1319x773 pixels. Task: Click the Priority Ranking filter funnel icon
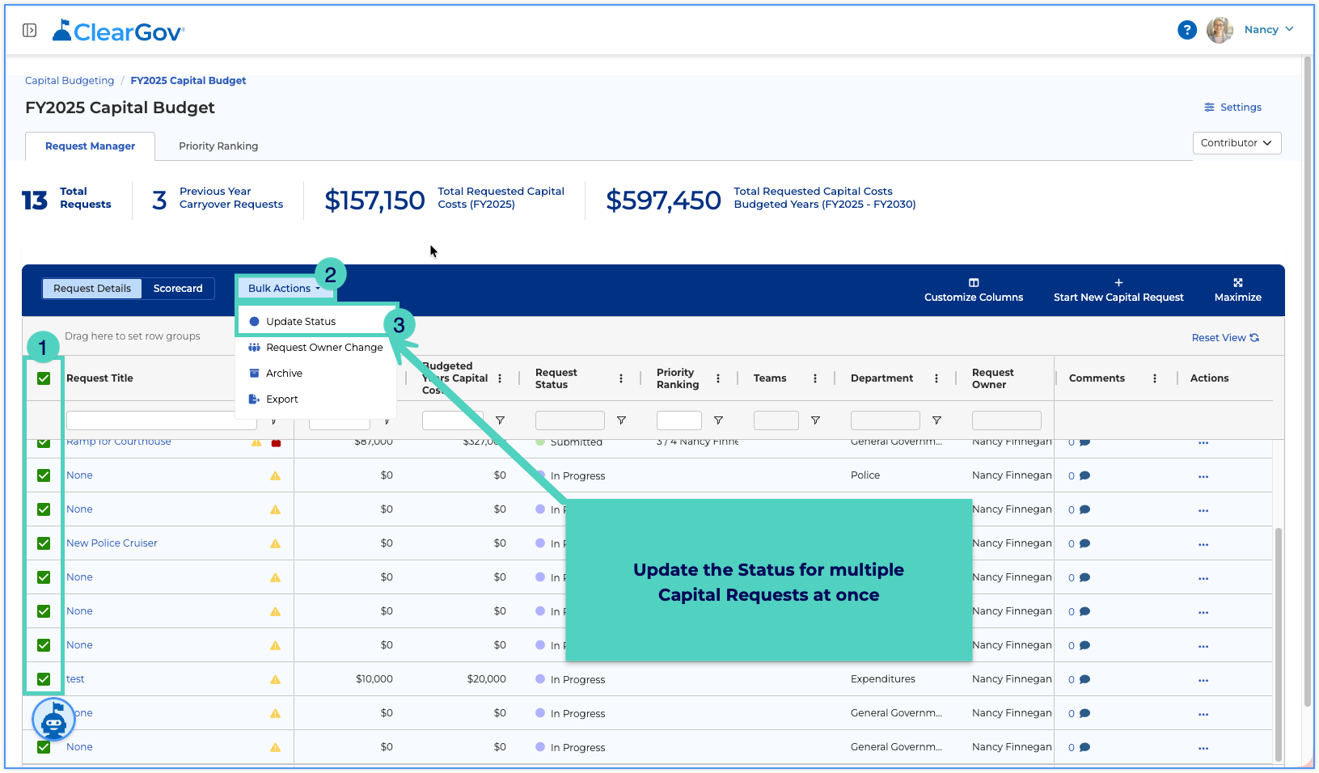click(x=718, y=420)
